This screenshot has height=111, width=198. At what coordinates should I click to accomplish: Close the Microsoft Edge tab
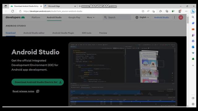click(75, 6)
